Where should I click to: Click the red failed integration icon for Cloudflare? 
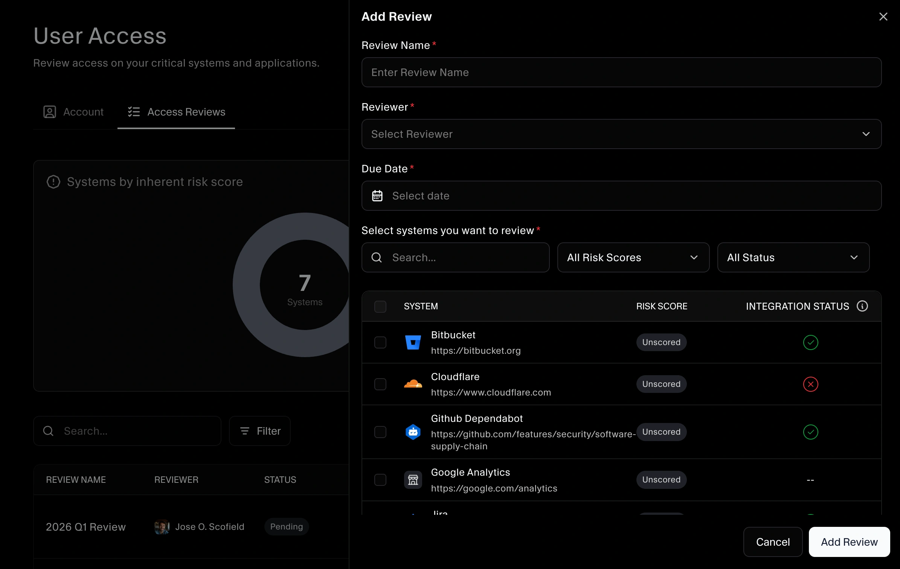click(x=811, y=384)
